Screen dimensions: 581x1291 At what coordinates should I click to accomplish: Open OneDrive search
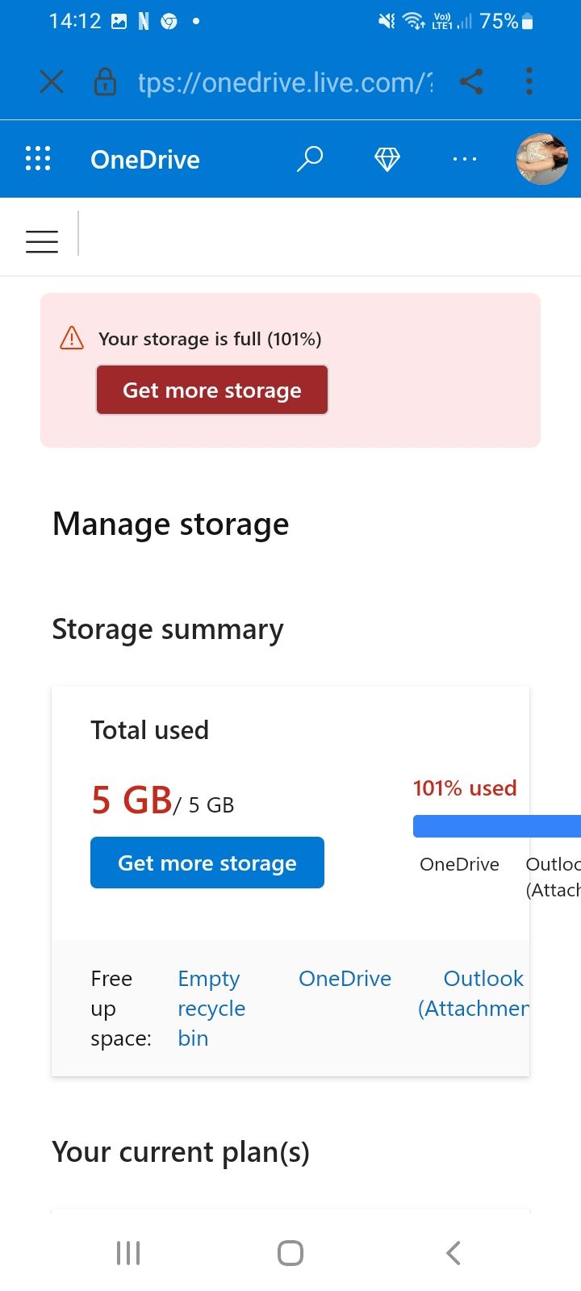tap(310, 159)
